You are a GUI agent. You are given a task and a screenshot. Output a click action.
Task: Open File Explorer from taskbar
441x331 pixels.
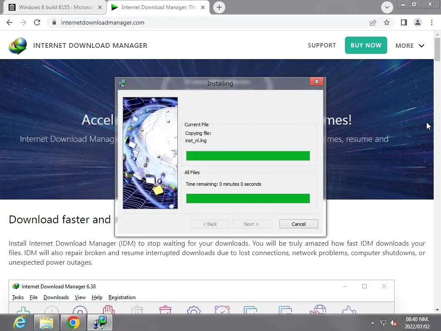(47, 322)
